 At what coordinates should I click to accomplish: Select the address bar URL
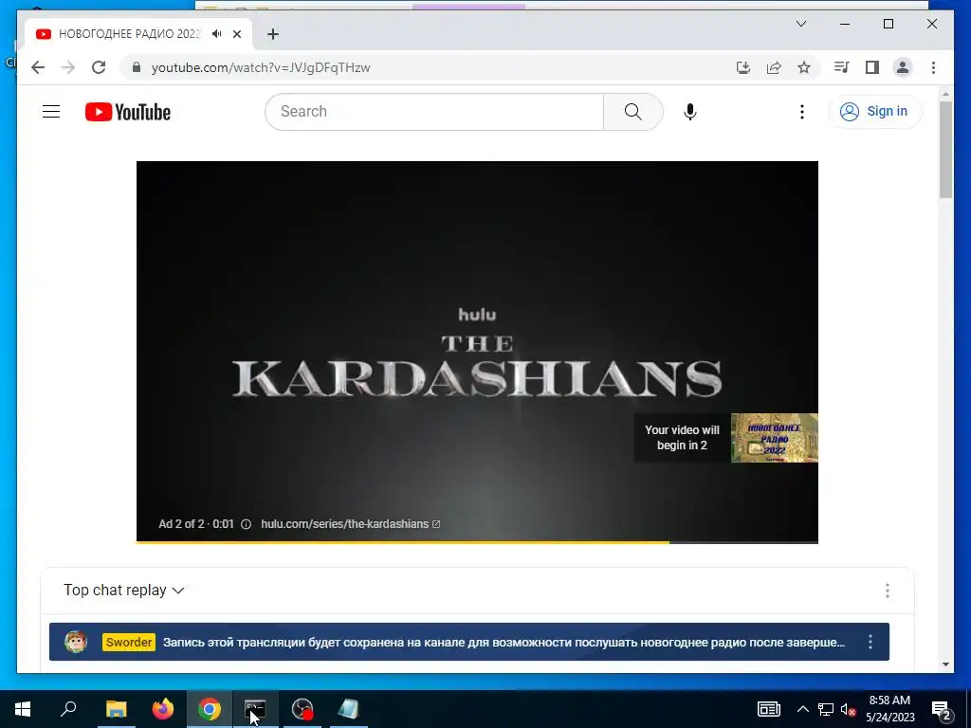pos(261,67)
